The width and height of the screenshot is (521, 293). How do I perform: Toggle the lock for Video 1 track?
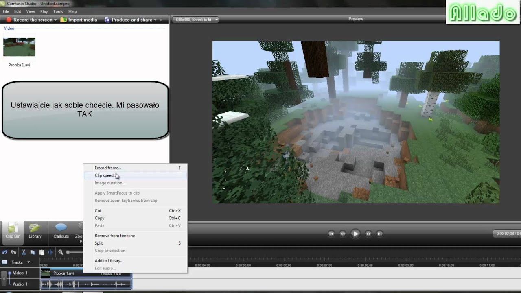tap(4, 278)
